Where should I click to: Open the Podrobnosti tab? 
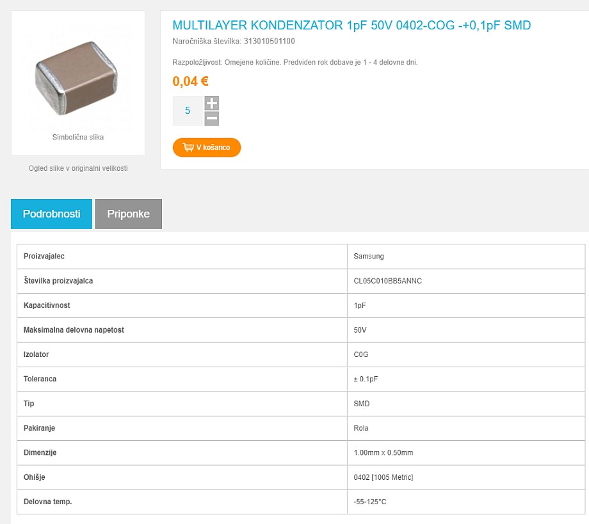51,214
